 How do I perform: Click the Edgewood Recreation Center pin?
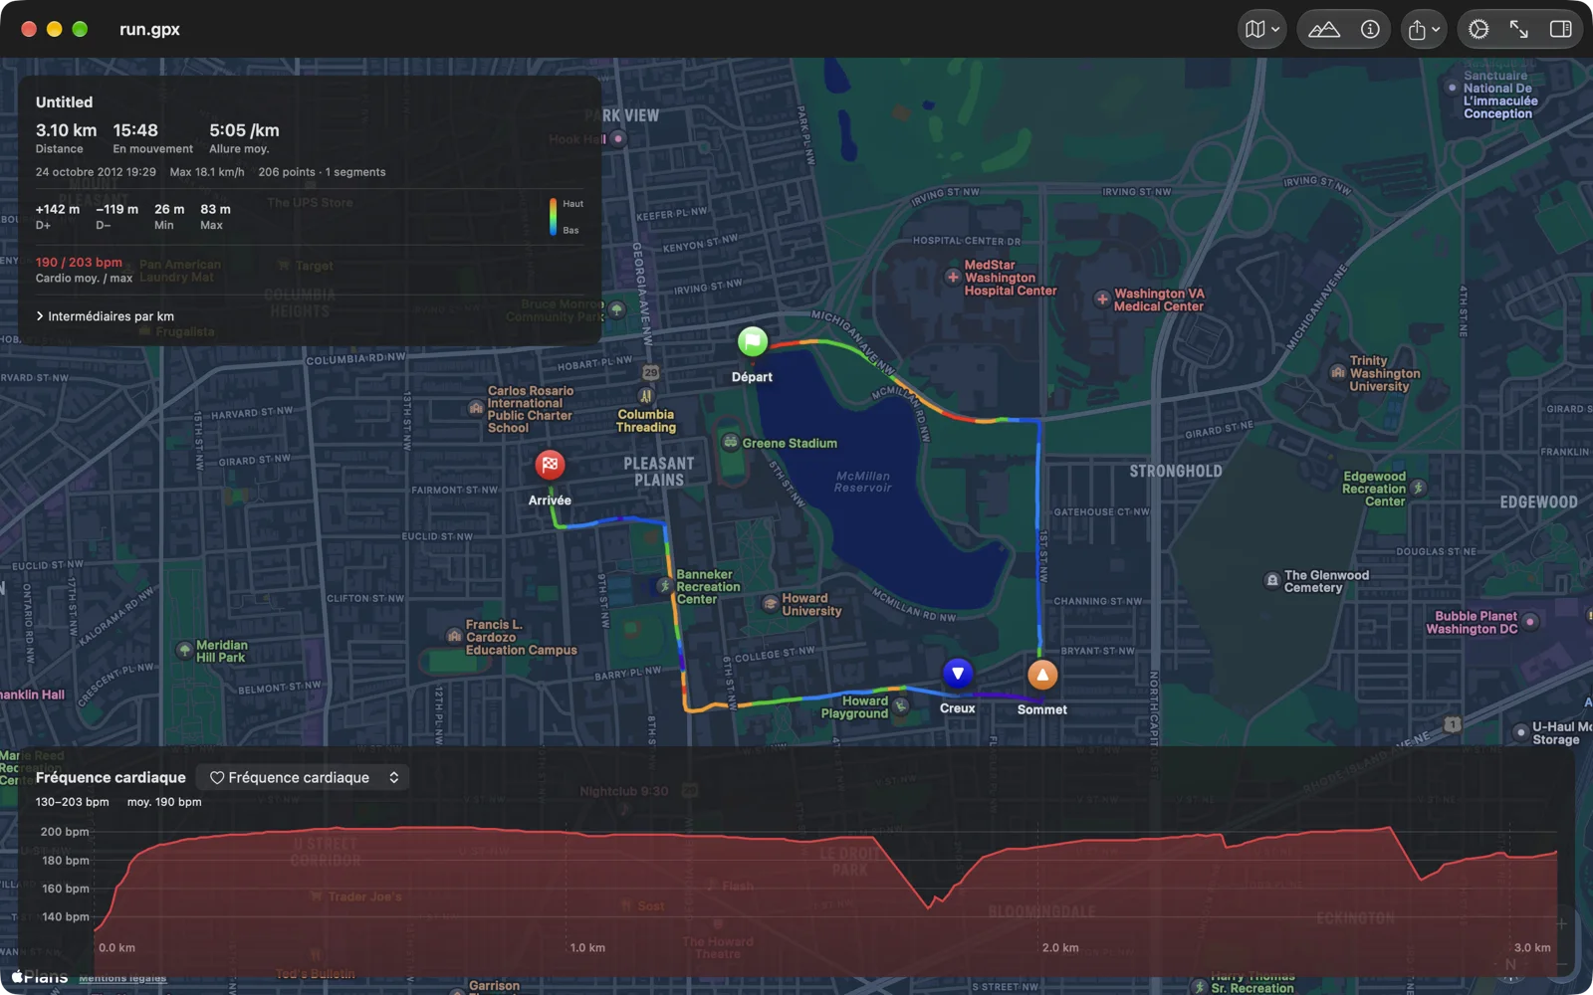tap(1419, 488)
